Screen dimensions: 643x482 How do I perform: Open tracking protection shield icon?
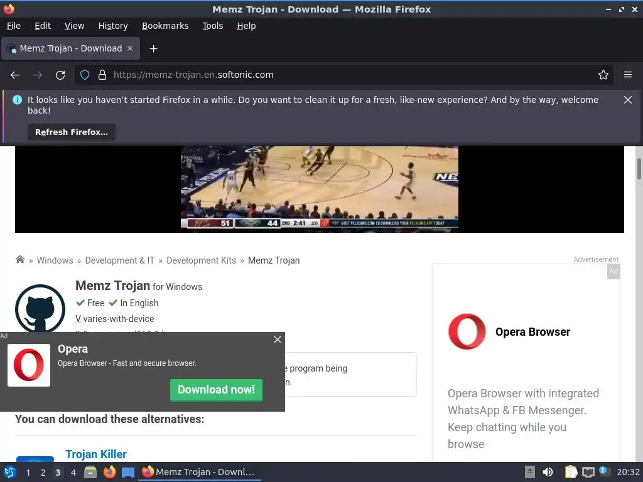(x=85, y=75)
